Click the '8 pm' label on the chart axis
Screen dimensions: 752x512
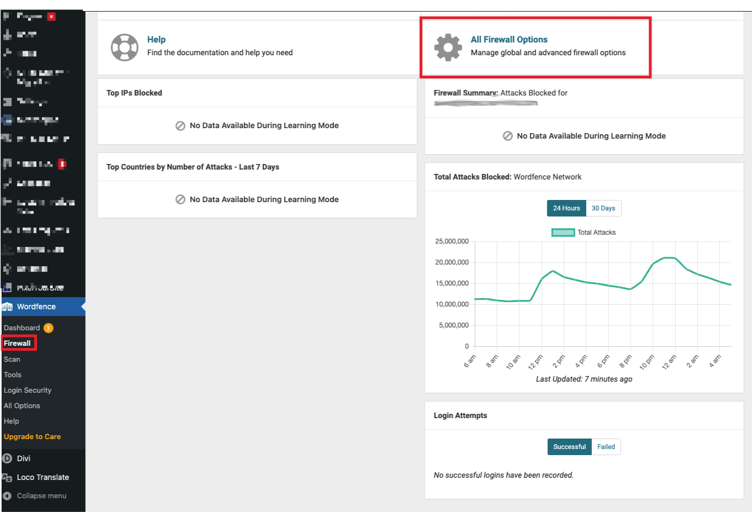coord(626,361)
